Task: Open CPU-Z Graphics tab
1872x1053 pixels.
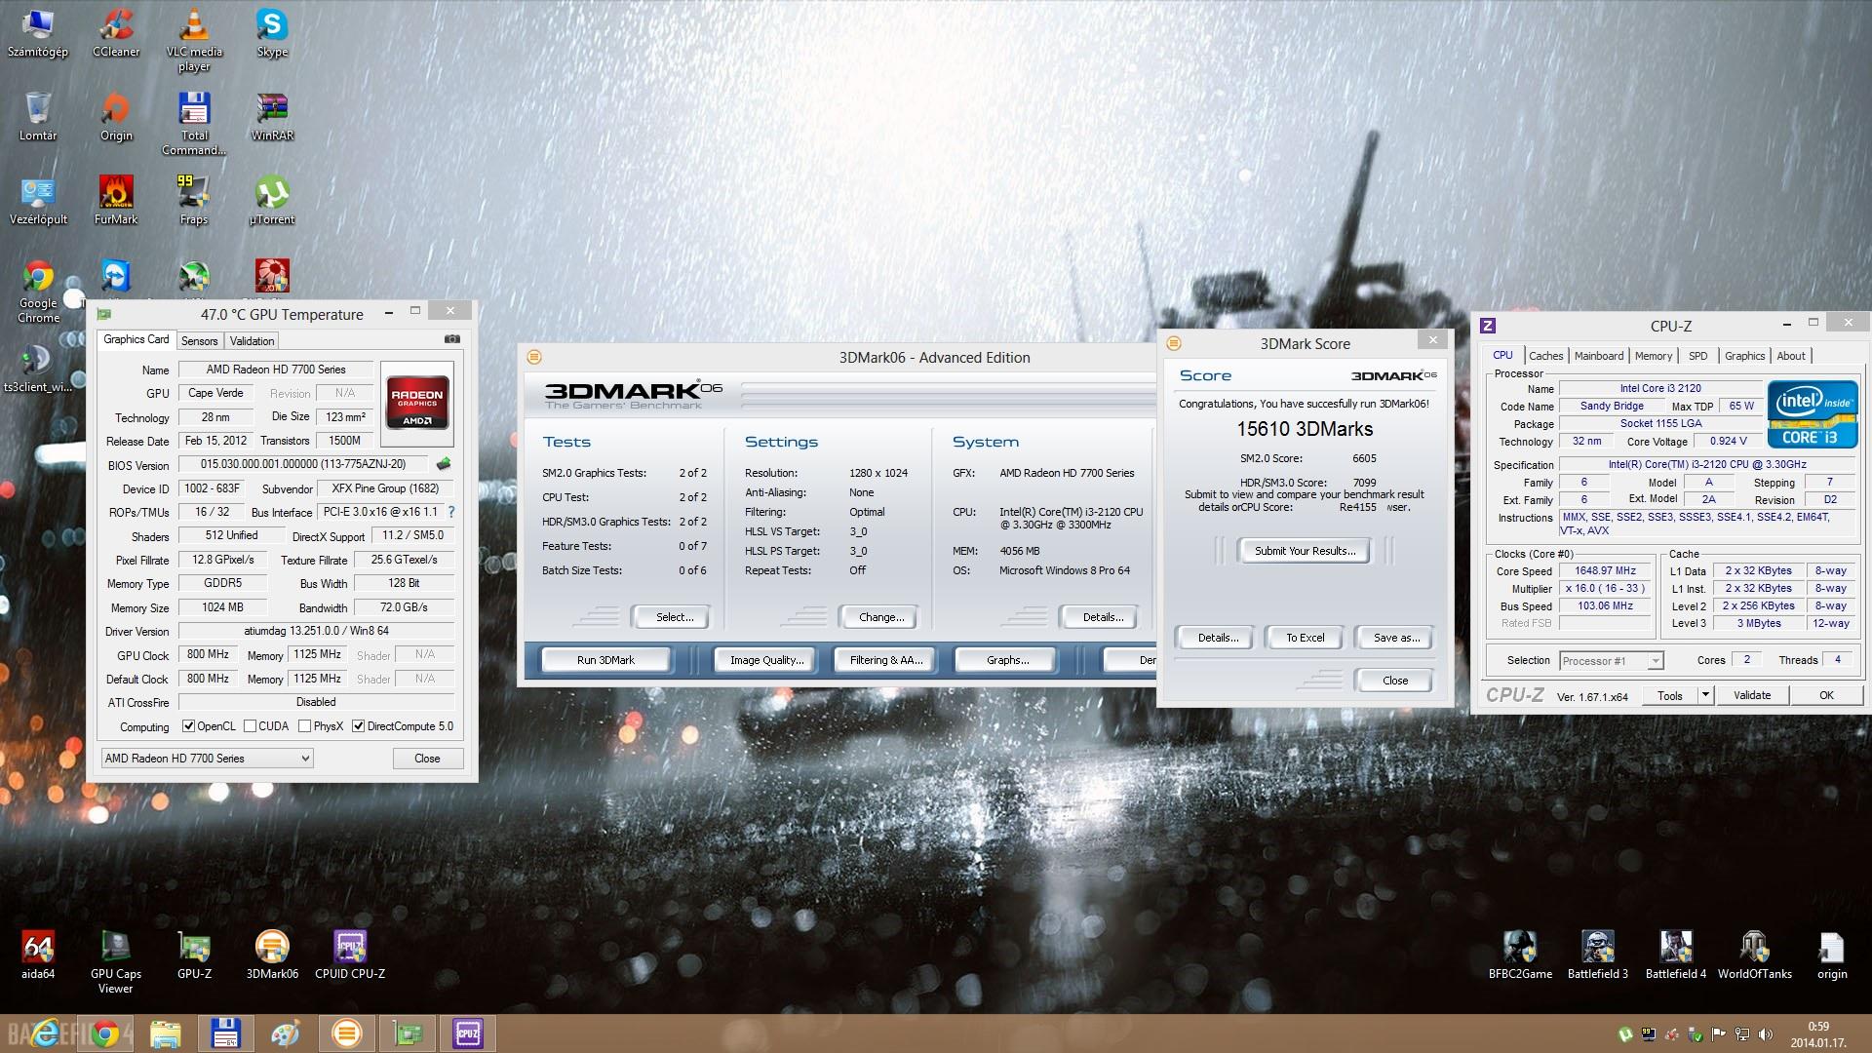Action: [1744, 356]
